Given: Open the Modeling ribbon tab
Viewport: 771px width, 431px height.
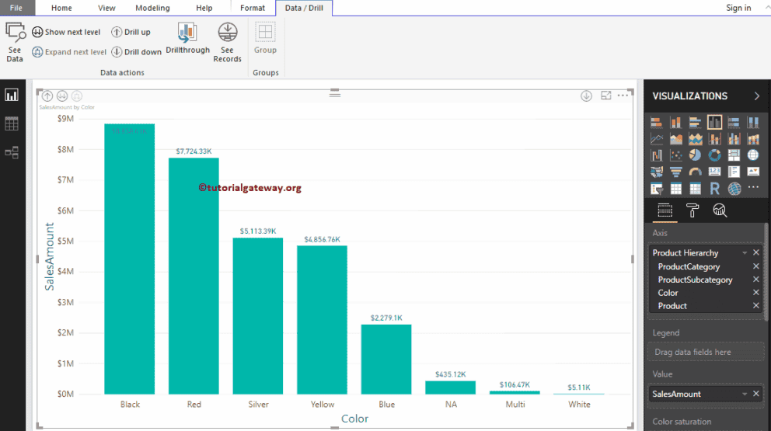Looking at the screenshot, I should 152,8.
